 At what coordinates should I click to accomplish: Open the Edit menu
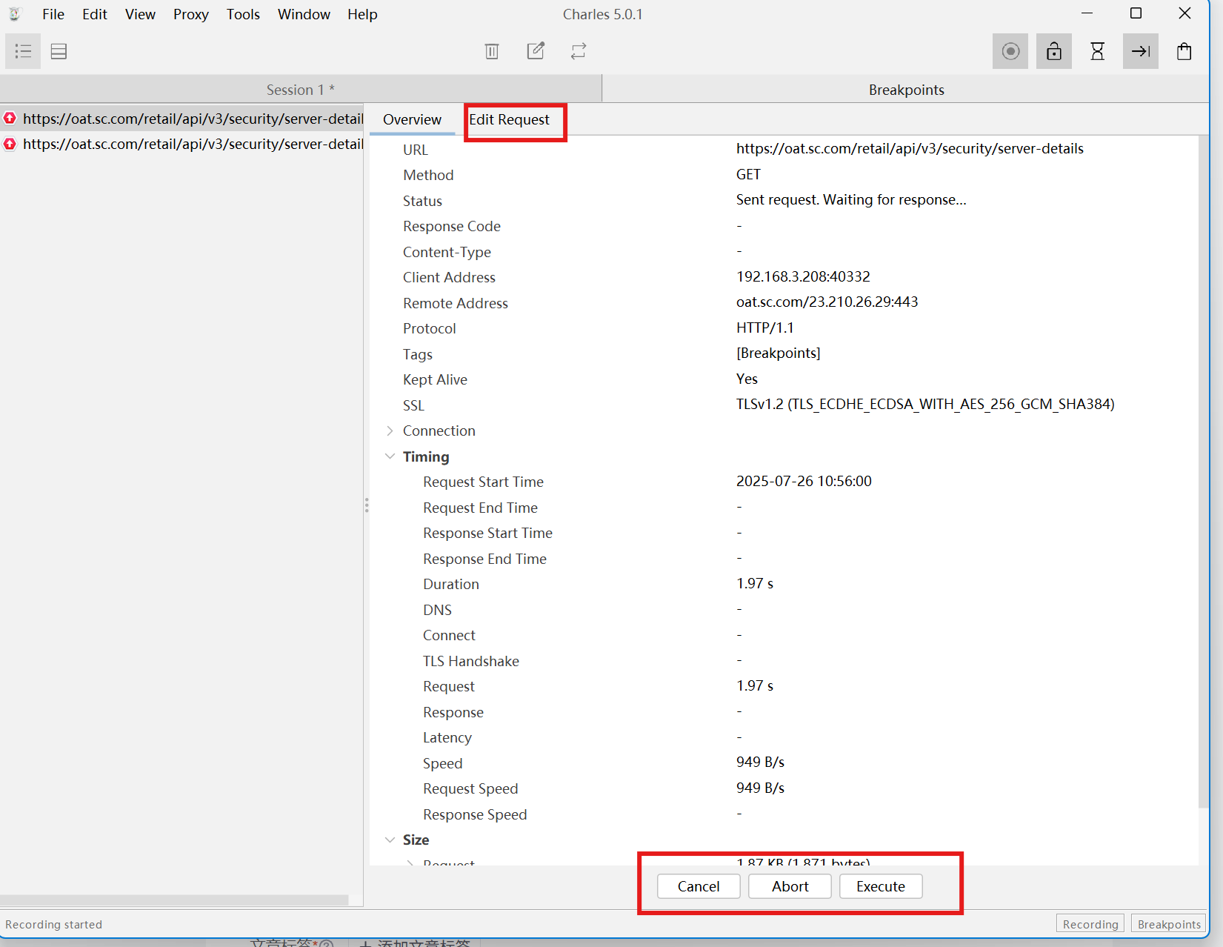95,14
